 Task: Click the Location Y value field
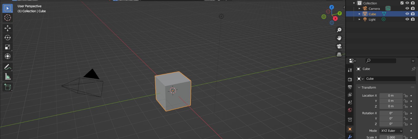click(x=391, y=101)
